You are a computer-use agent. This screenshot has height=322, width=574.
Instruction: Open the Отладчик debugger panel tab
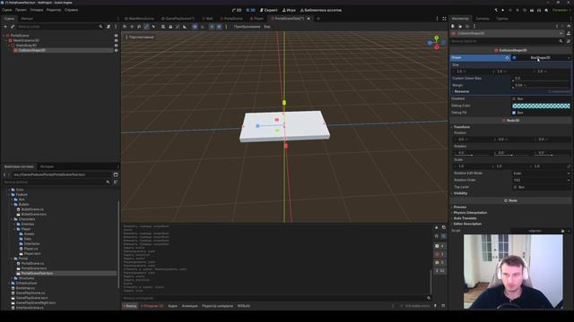pyautogui.click(x=152, y=306)
